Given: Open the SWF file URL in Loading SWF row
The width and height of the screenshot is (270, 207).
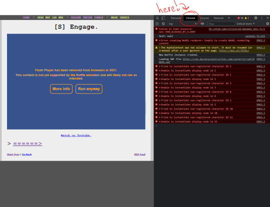Looking at the screenshot, I should pyautogui.click(x=218, y=59).
